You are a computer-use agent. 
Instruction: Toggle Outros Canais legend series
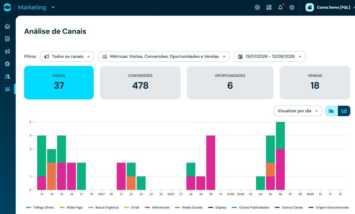tap(289, 207)
